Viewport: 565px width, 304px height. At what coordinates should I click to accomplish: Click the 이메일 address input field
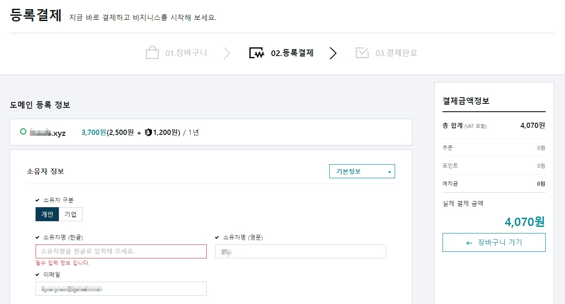pyautogui.click(x=121, y=288)
